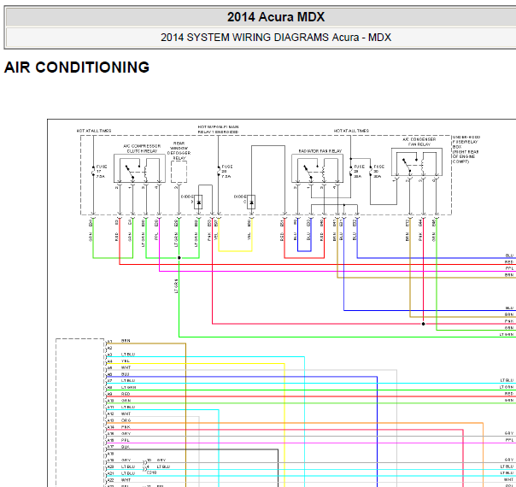Click the "PNK" label at pin A14
This screenshot has height=487, width=516.
point(126,427)
